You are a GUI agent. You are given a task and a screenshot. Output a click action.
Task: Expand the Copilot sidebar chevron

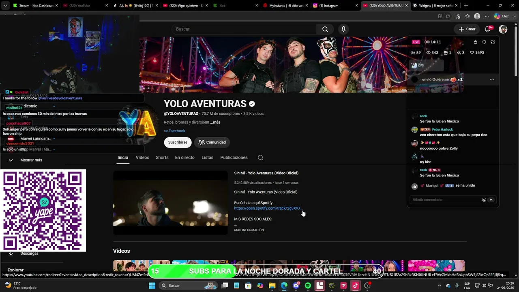click(515, 16)
